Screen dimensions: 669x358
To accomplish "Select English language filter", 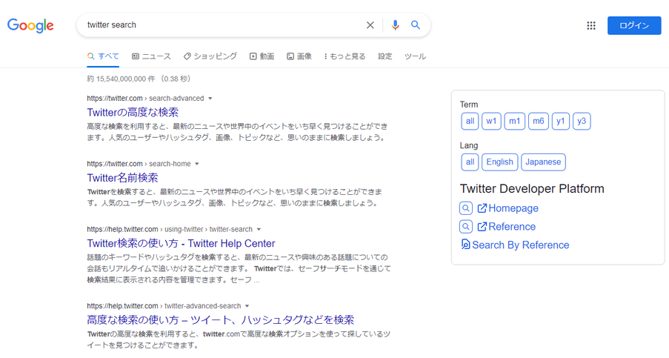I will (x=499, y=162).
